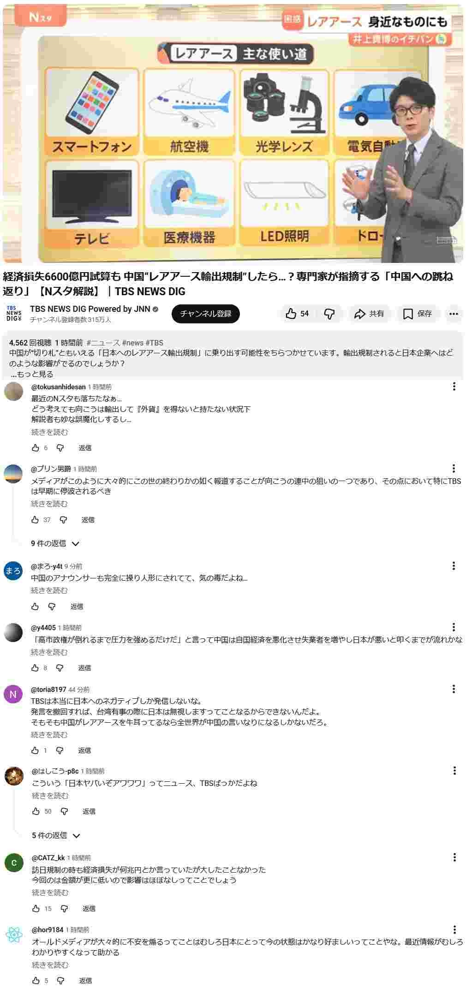Expand the 5 replies thread
Viewport: 466px width, 988px height.
(56, 836)
